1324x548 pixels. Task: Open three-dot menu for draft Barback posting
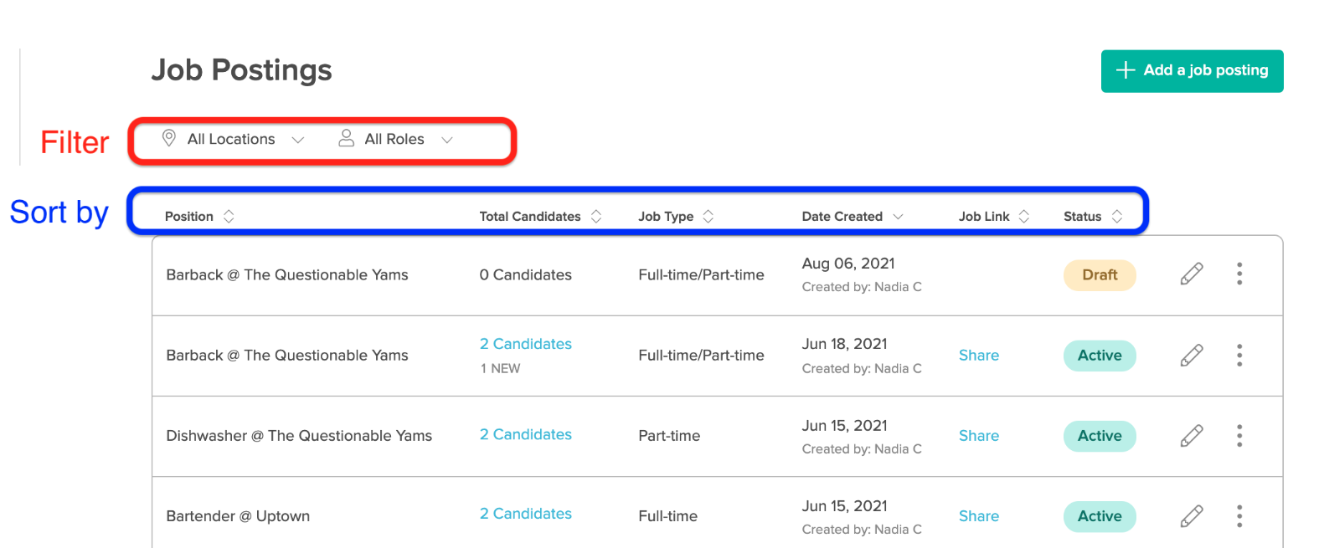(x=1239, y=274)
